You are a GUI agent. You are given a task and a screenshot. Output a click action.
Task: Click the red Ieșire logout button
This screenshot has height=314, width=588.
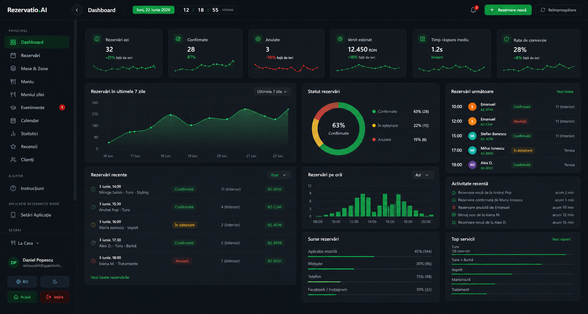tap(55, 297)
